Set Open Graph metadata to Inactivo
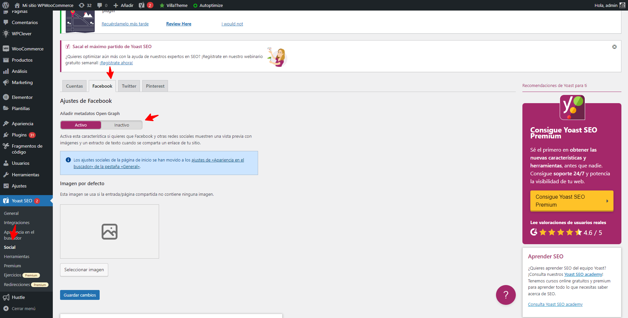 click(x=122, y=125)
